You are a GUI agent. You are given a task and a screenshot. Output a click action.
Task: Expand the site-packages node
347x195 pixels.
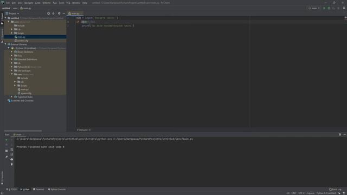[12, 70]
